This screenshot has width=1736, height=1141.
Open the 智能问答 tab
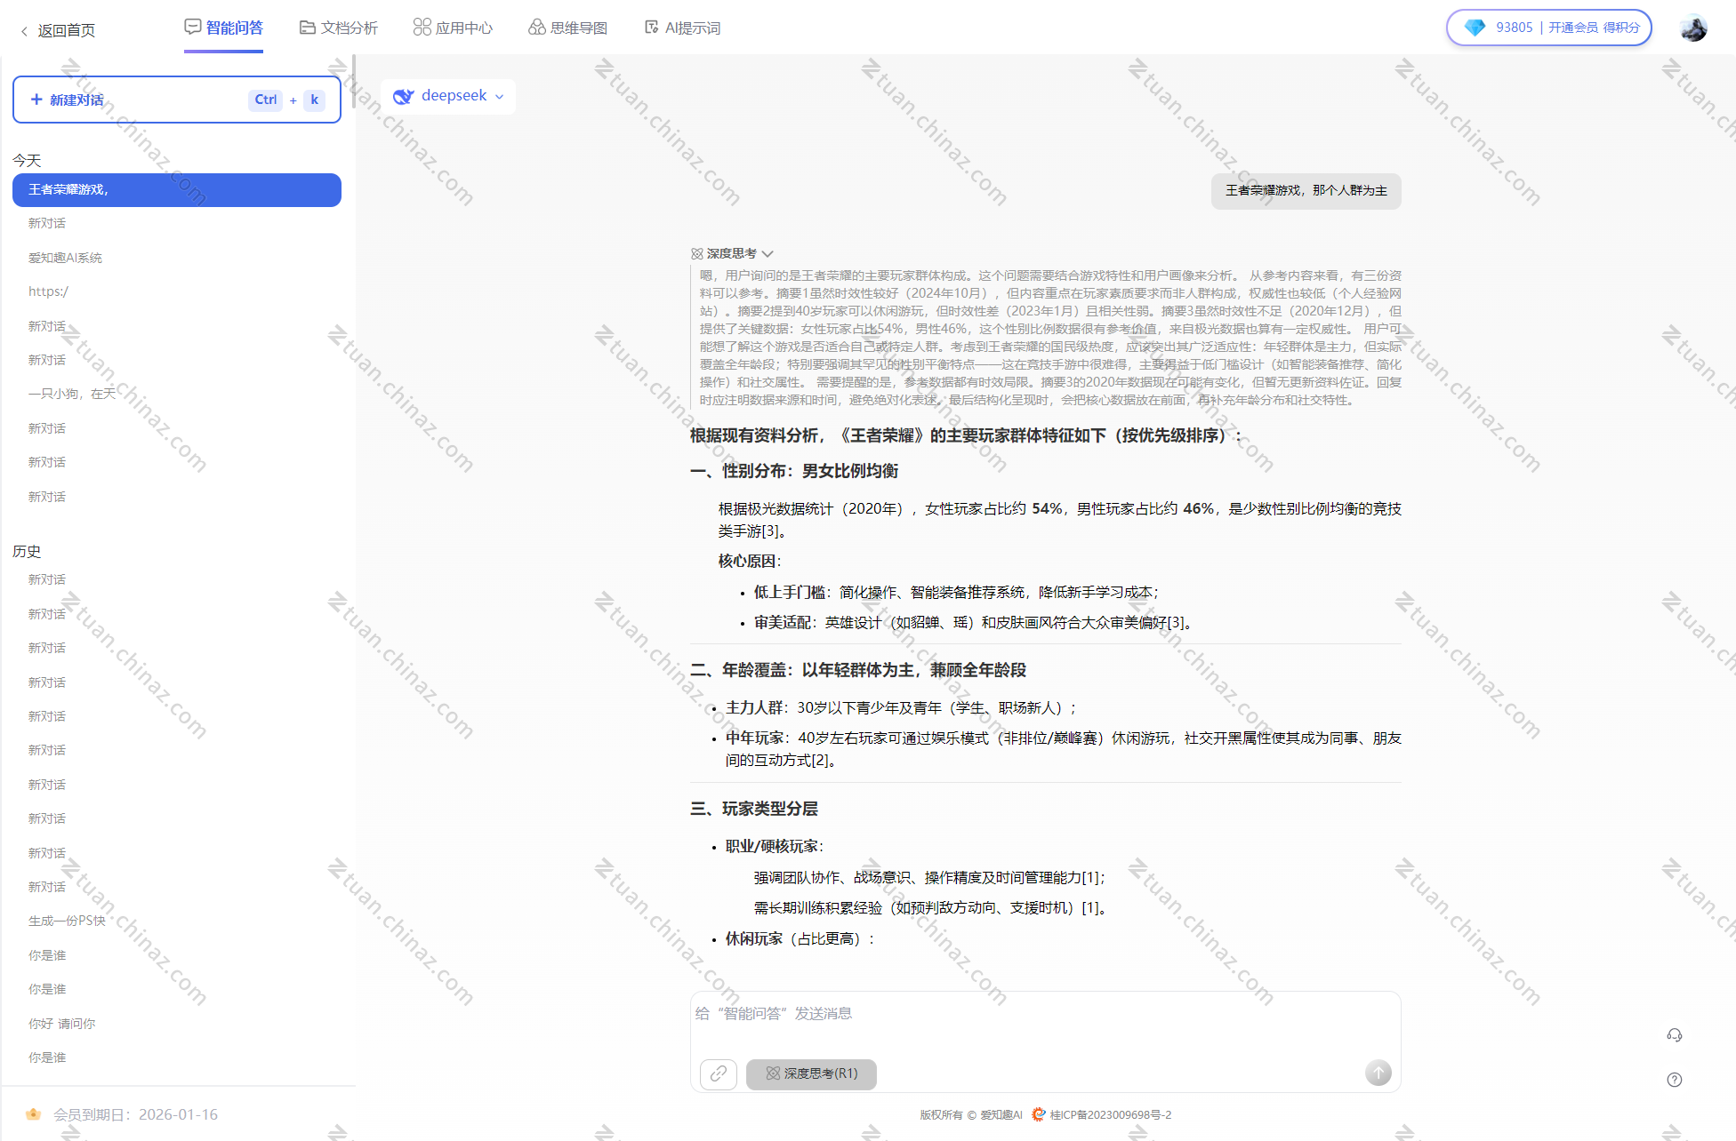224,28
